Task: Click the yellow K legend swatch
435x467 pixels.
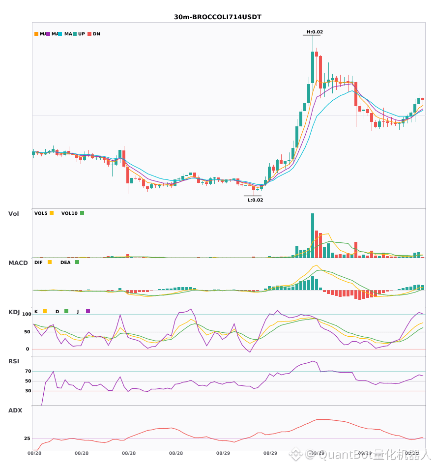Action: click(x=45, y=311)
